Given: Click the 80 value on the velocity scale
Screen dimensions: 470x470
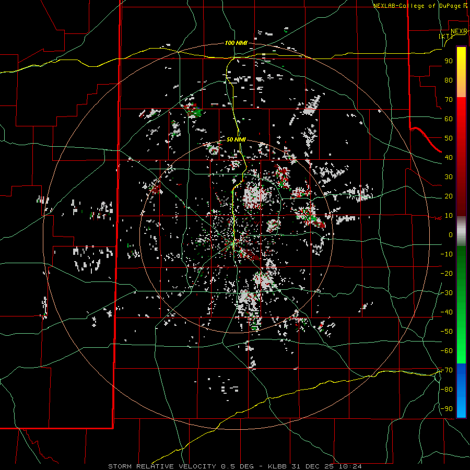Looking at the screenshot, I should pyautogui.click(x=449, y=80).
